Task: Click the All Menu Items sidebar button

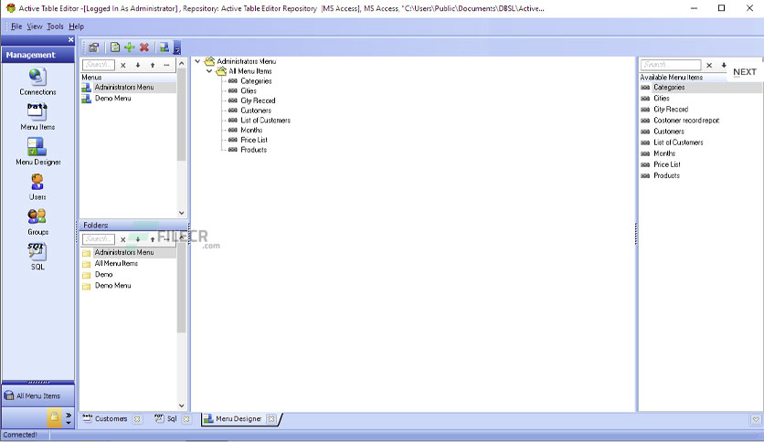Action: [38, 395]
